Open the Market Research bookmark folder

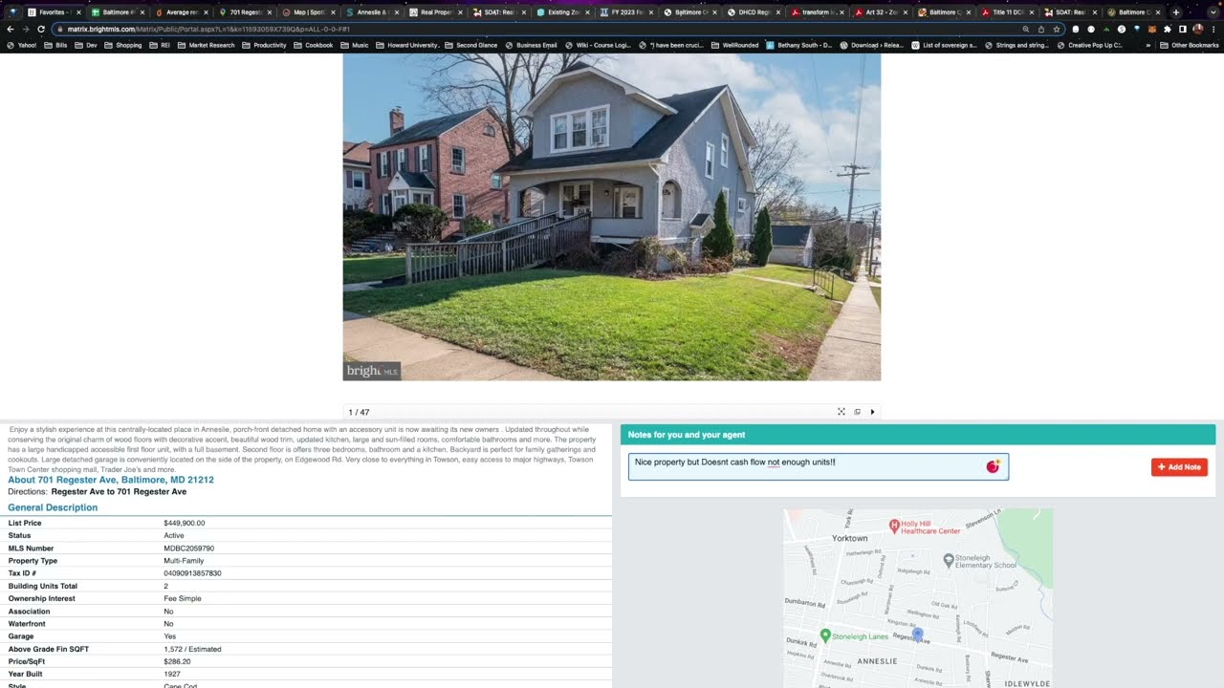(x=206, y=45)
